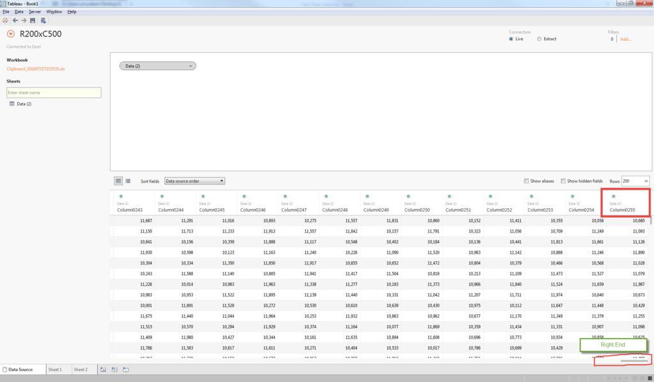
Task: Apply row count with the arrow button
Action: click(646, 181)
